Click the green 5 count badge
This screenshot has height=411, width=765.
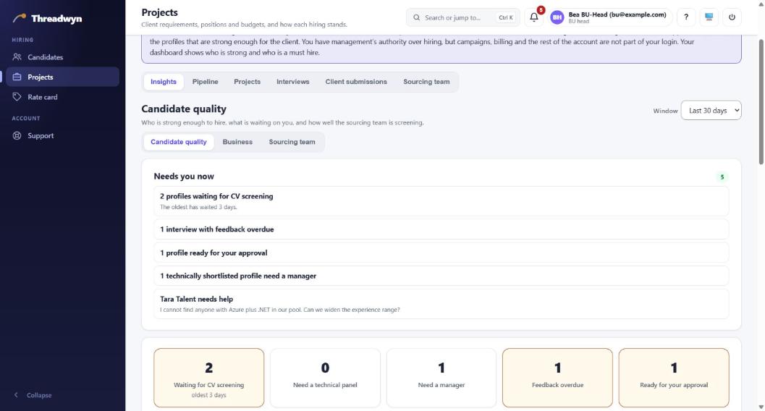(x=722, y=177)
